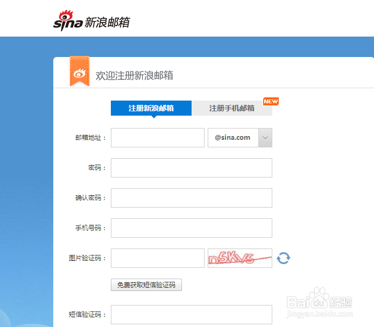Refresh the captcha with the blue arrows icon

284,258
